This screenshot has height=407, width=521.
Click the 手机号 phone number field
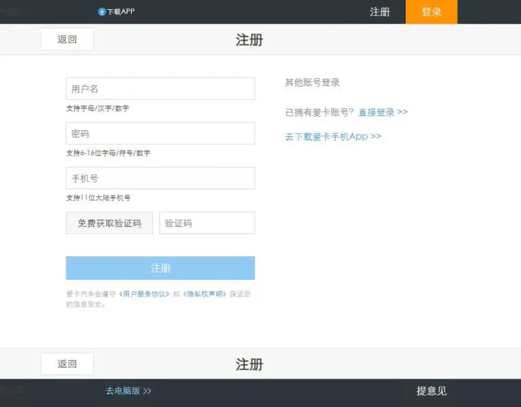(x=160, y=177)
